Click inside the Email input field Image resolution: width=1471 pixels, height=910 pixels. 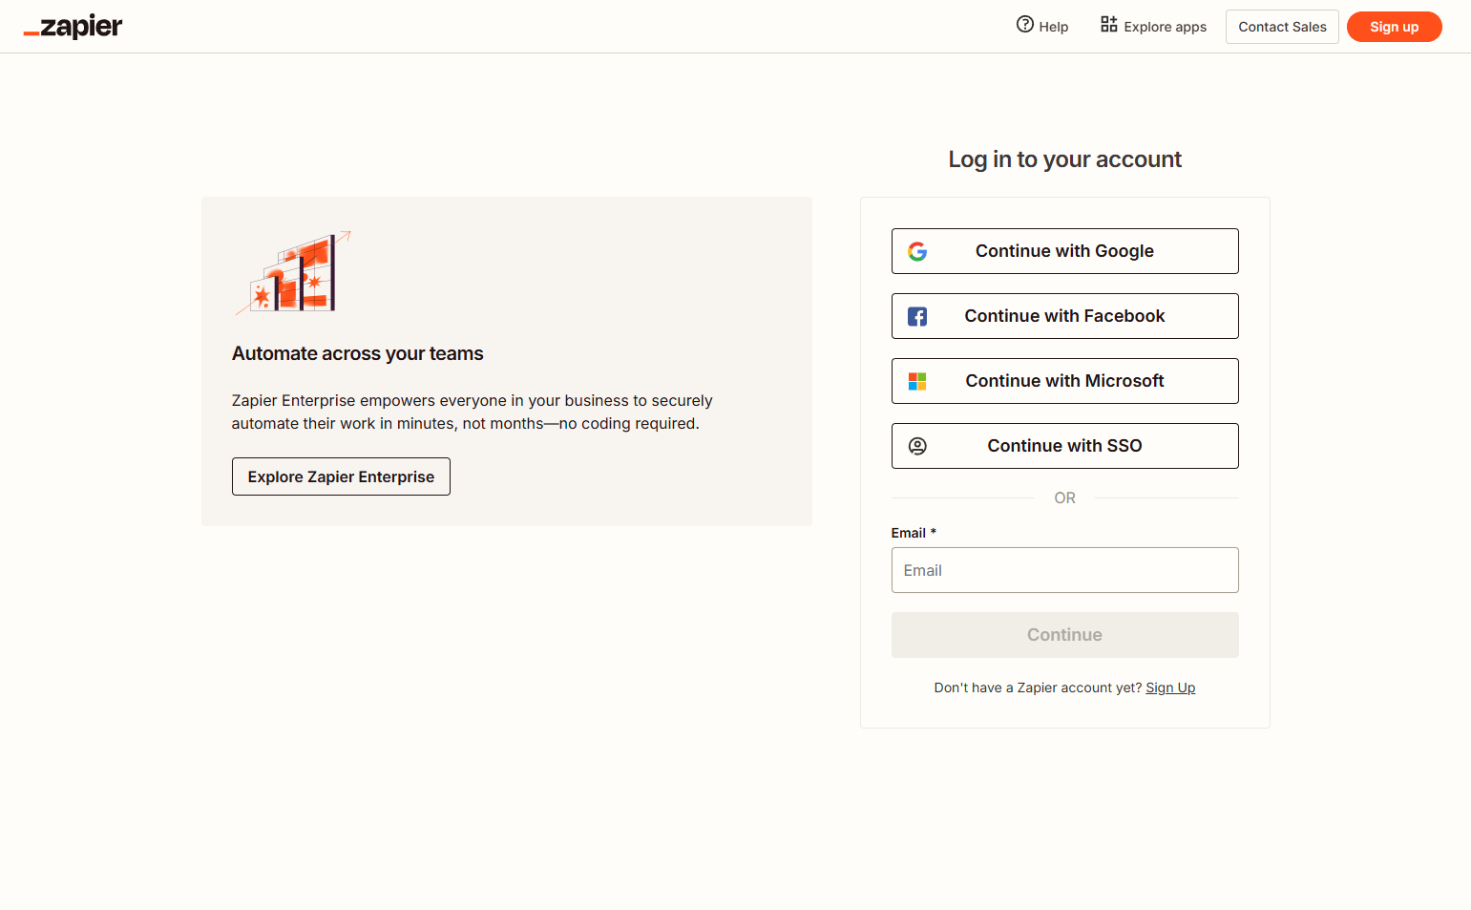pyautogui.click(x=1064, y=570)
